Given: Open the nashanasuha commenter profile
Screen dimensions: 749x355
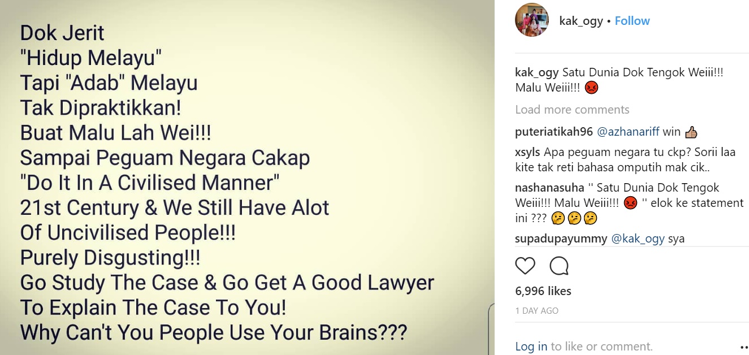Looking at the screenshot, I should (548, 188).
